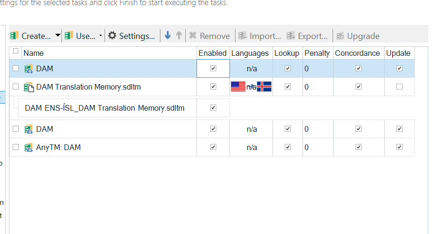Screen dimensions: 448x234
Task: Click the Upgrade toolbar icon
Action: (x=340, y=36)
